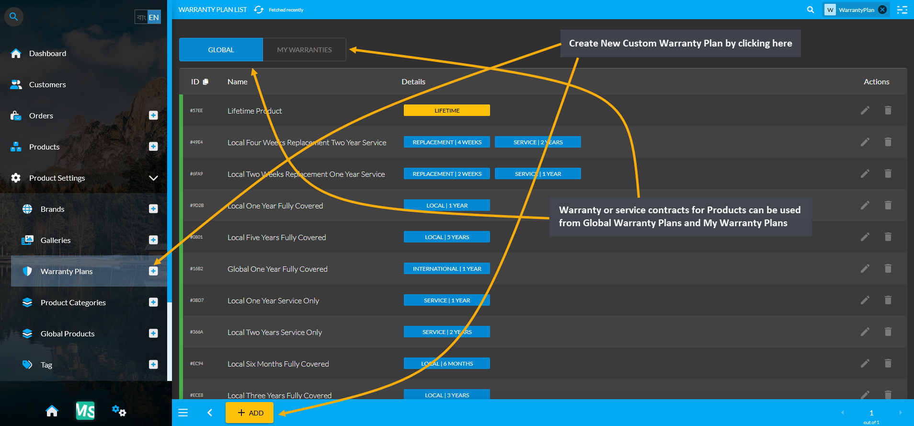
Task: Delete Local Two Years Service Only
Action: pos(888,332)
